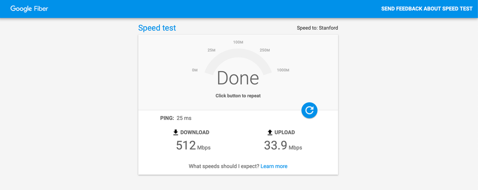This screenshot has width=478, height=190.
Task: Click the 512 Mbps download result
Action: (193, 146)
